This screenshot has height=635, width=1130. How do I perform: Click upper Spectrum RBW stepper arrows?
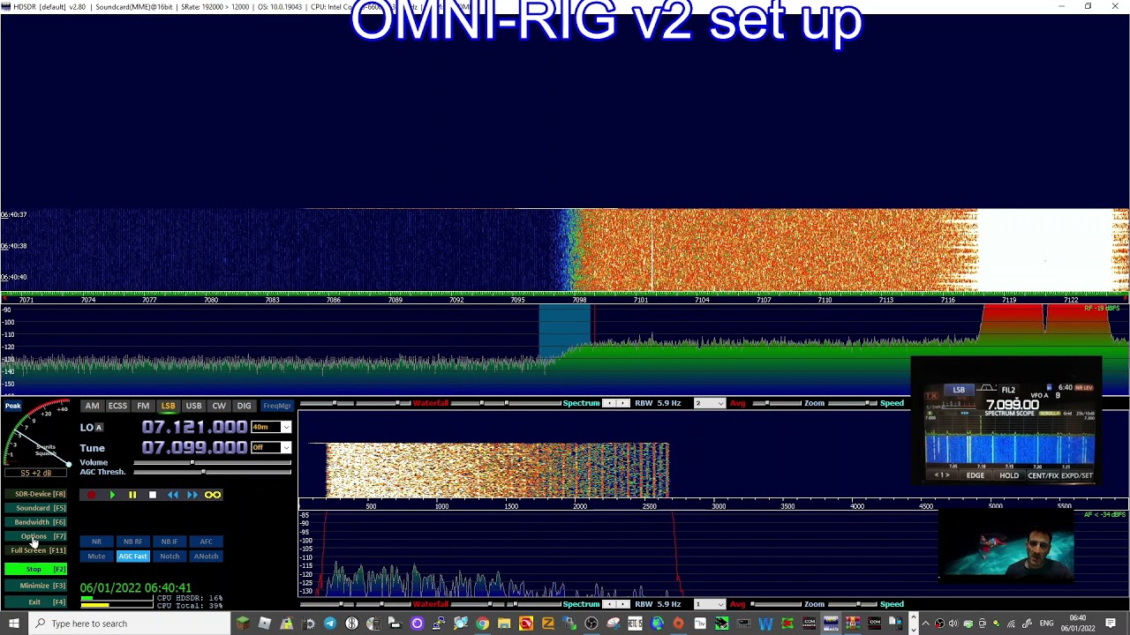(616, 403)
